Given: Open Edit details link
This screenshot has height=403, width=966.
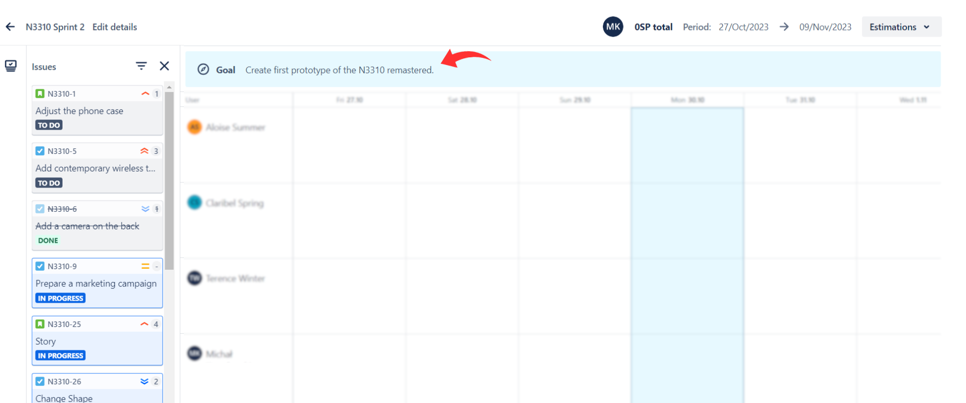Looking at the screenshot, I should [115, 27].
